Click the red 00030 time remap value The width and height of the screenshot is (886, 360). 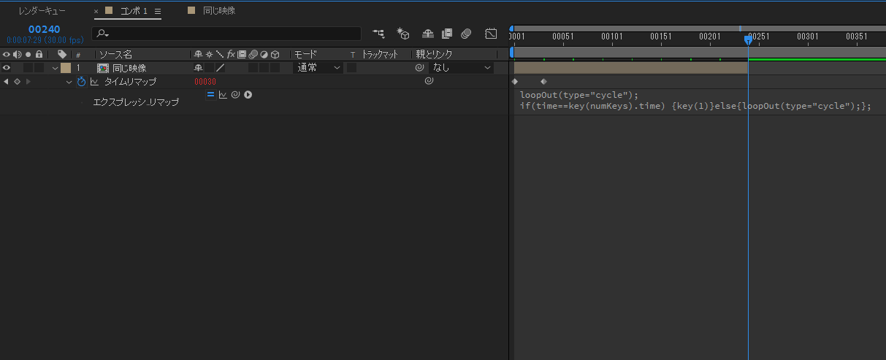(x=205, y=82)
